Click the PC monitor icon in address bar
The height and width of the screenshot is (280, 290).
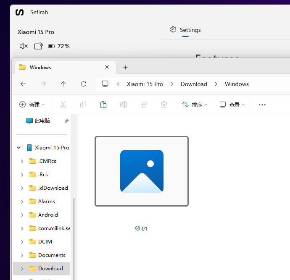[x=105, y=84]
